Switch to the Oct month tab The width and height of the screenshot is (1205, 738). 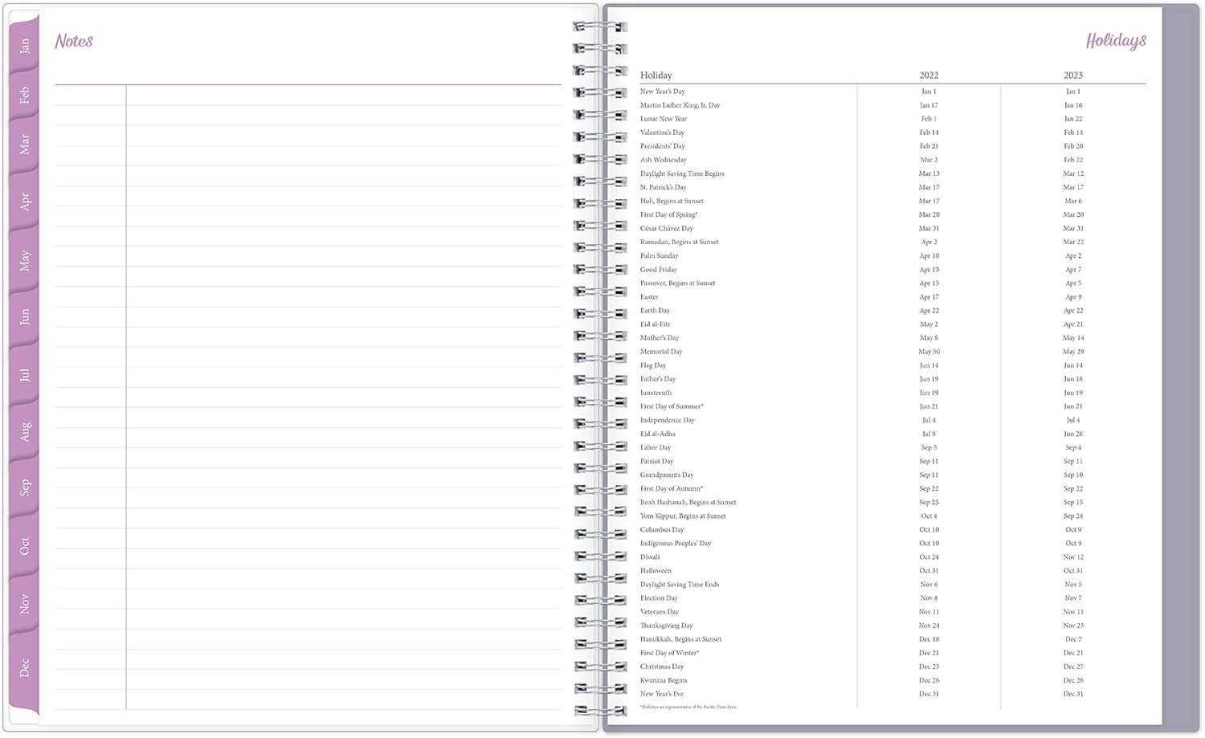pyautogui.click(x=24, y=546)
